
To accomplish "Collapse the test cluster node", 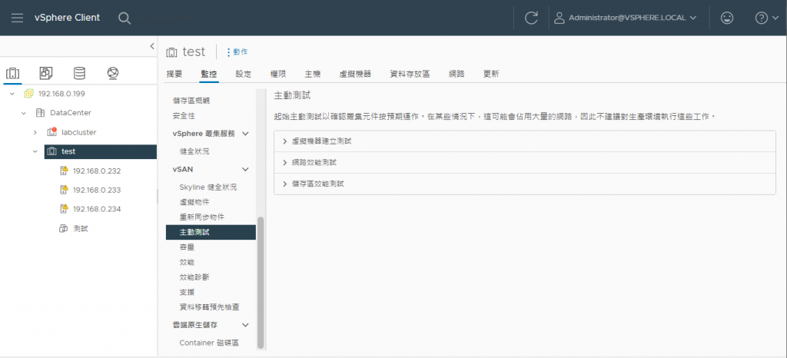I will 35,151.
